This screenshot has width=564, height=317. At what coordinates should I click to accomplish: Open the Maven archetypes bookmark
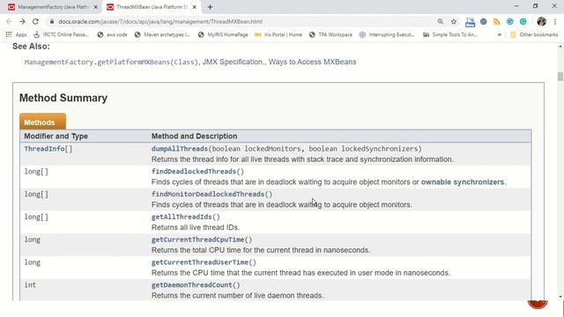(162, 34)
